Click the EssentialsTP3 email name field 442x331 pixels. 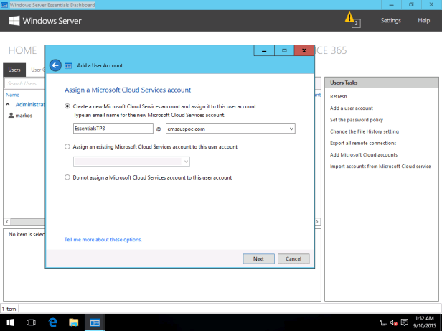[113, 129]
